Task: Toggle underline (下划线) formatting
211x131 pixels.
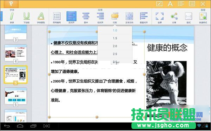Action: tap(26, 17)
